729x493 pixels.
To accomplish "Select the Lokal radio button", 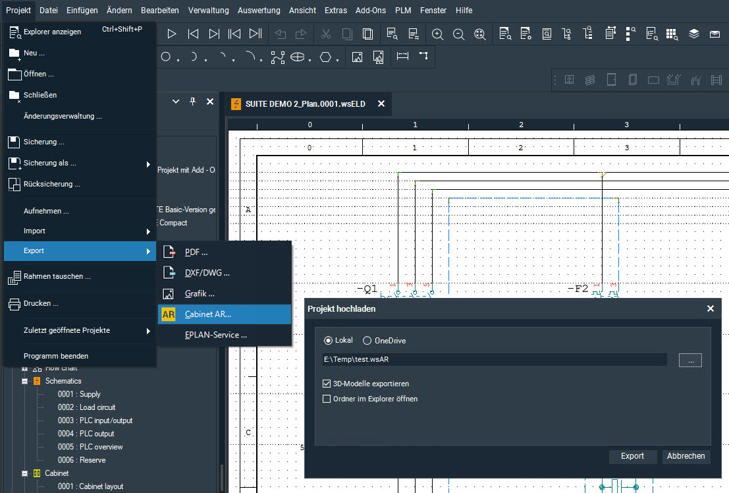I will coord(328,340).
